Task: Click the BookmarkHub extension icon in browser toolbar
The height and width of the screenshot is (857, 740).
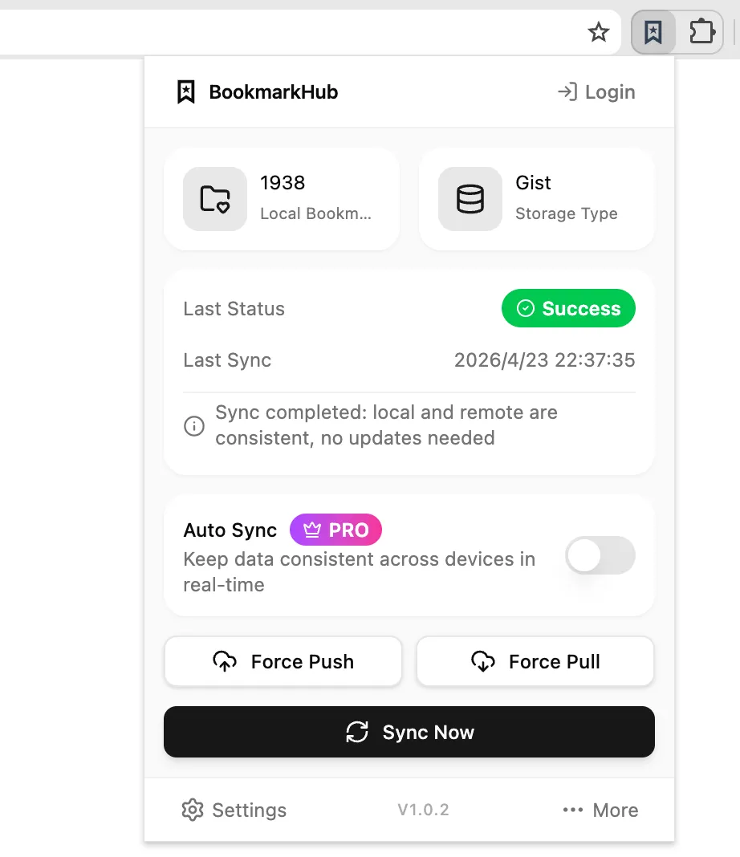Action: click(654, 32)
